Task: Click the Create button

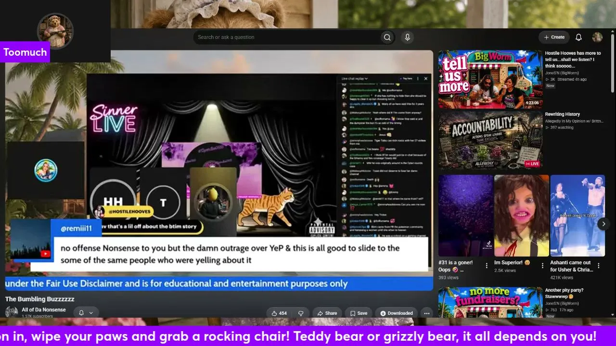Action: click(x=554, y=37)
